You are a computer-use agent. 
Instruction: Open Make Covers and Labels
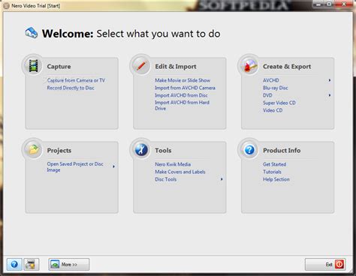(180, 172)
